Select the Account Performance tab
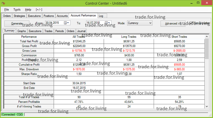This screenshot has width=213, height=118. click(83, 16)
